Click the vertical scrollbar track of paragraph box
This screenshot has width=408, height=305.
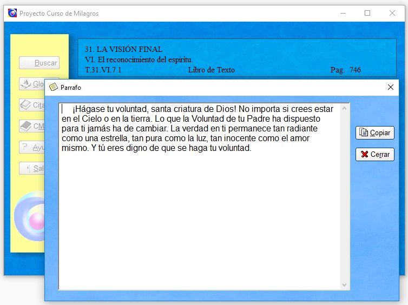click(344, 196)
